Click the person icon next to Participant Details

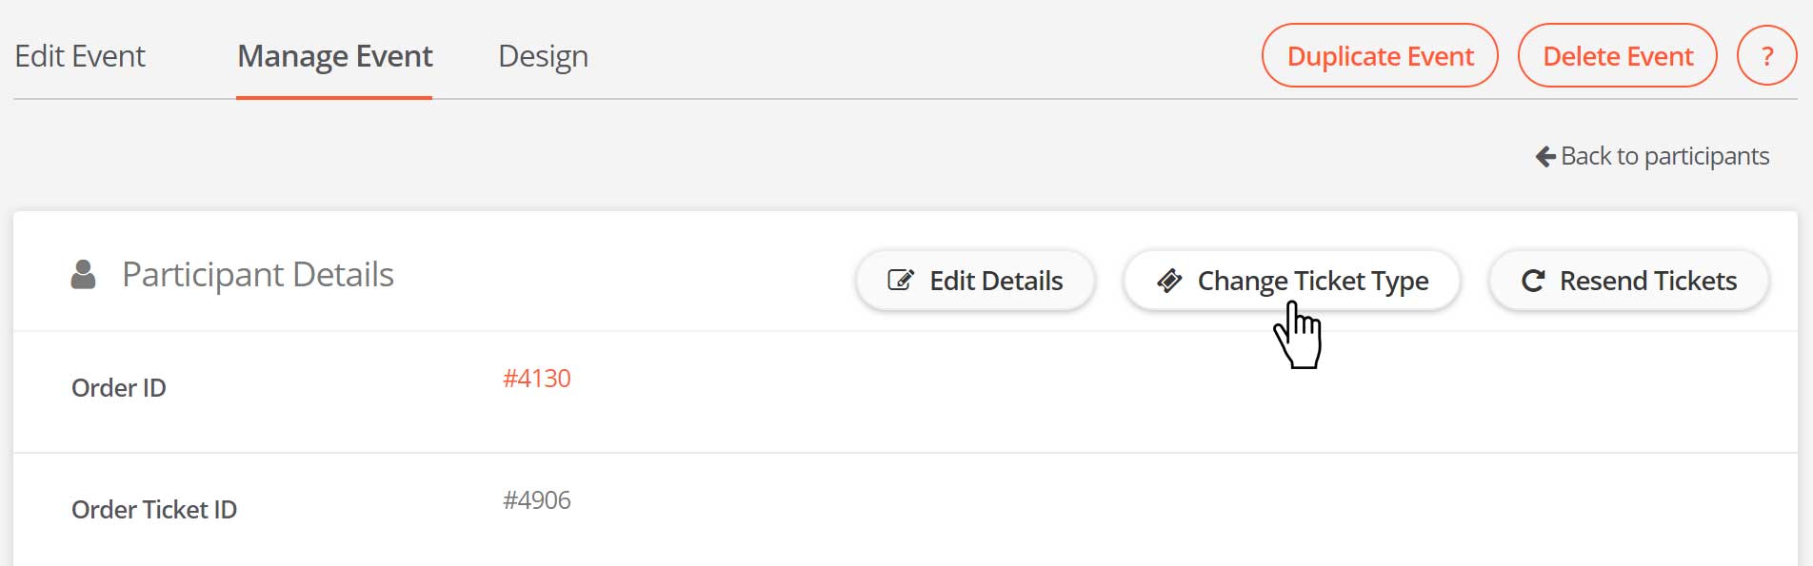point(84,275)
